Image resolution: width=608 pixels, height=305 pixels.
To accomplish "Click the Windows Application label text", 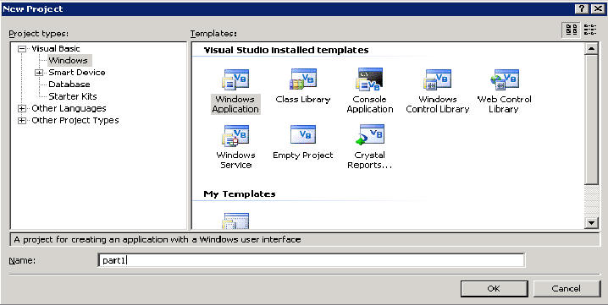I will coord(235,104).
